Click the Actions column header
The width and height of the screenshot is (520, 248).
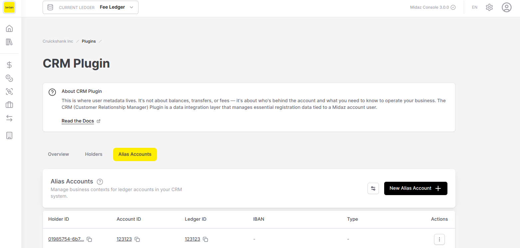439,219
